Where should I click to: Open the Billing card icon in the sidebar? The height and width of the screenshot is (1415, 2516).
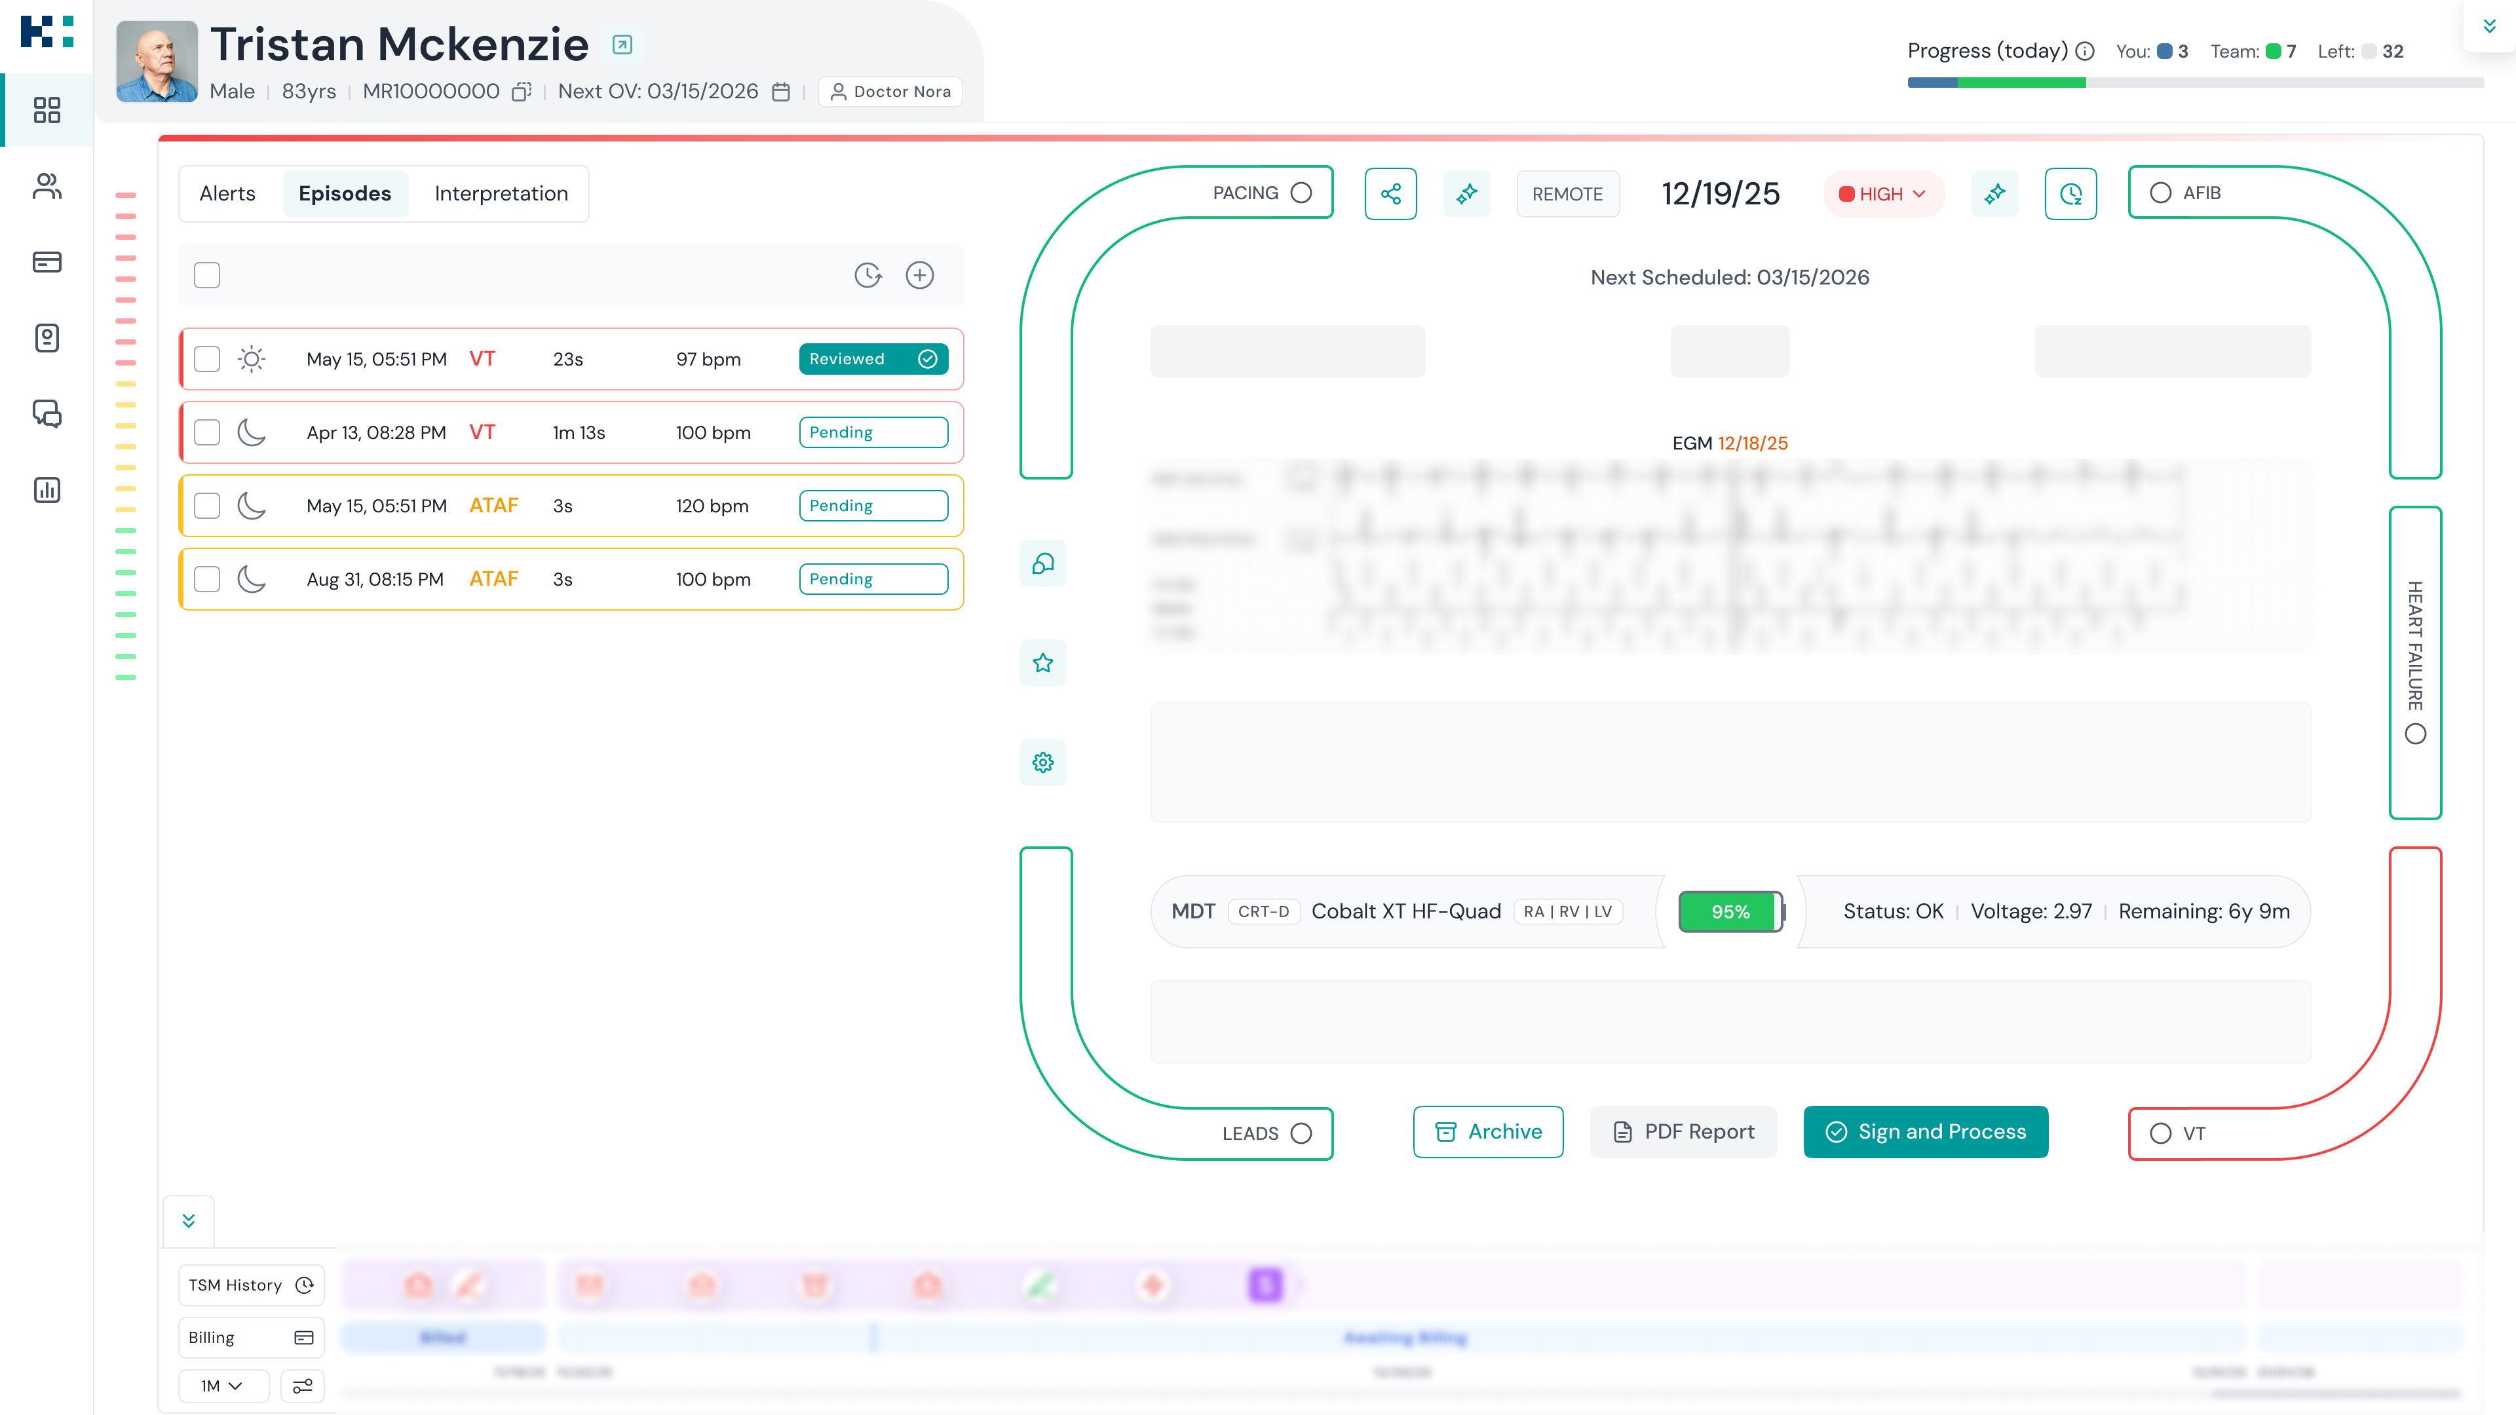(x=46, y=262)
